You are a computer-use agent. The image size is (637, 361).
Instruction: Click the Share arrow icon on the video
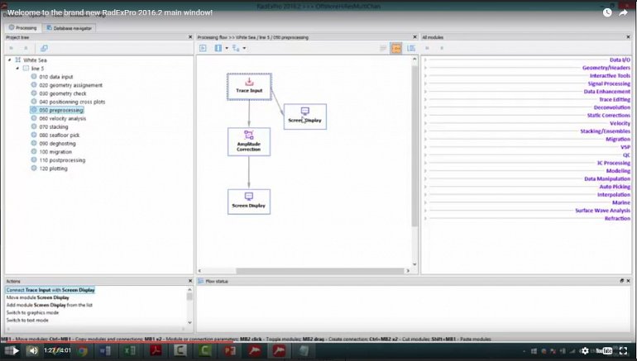[623, 12]
